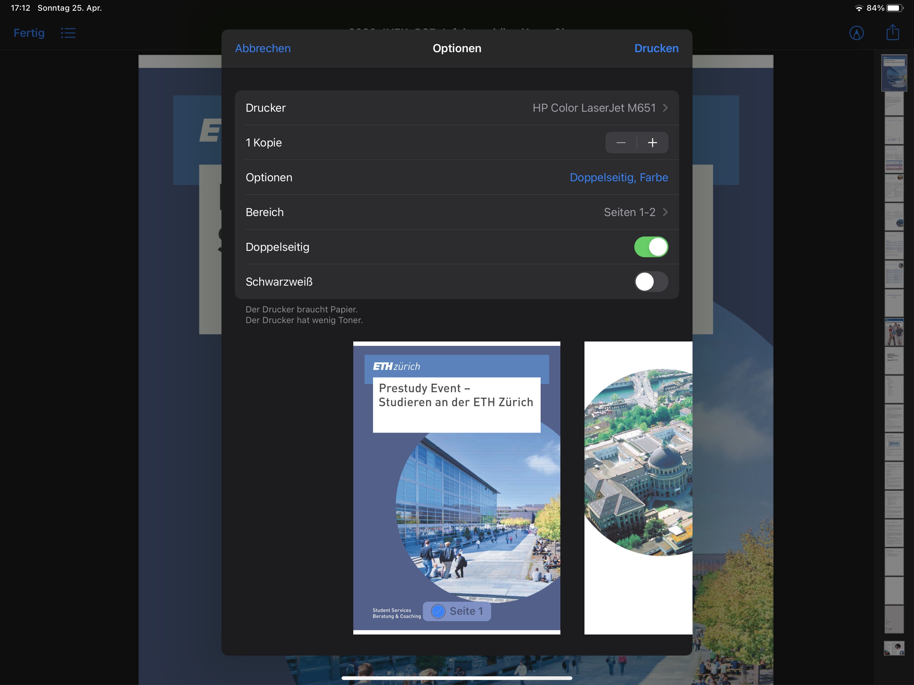
Task: Tap Abbrechen to cancel printing
Action: tap(263, 48)
